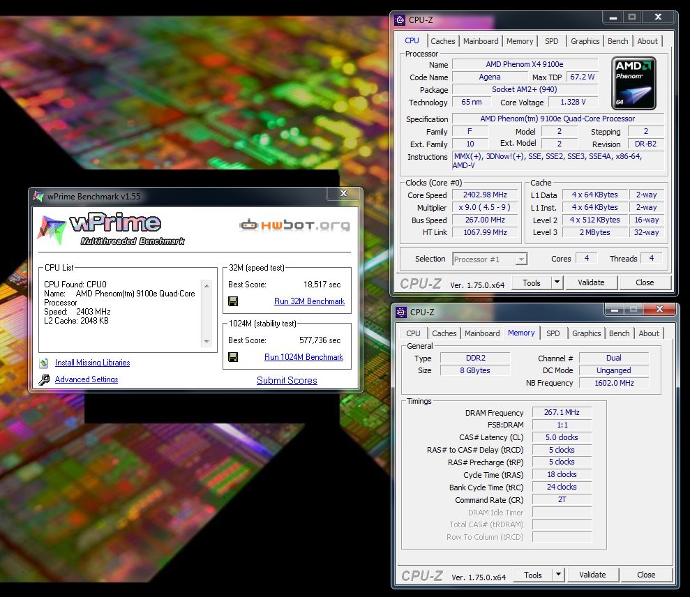
Task: Click the HT Link value '1067.99 MHz'
Action: click(x=485, y=232)
